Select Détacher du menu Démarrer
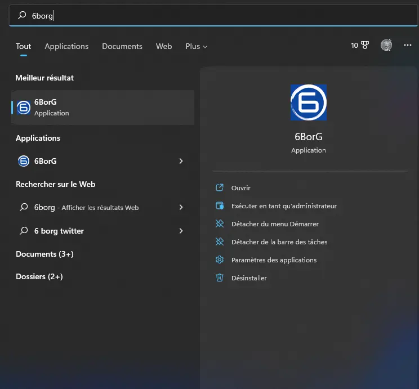The height and width of the screenshot is (389, 419). (x=275, y=224)
